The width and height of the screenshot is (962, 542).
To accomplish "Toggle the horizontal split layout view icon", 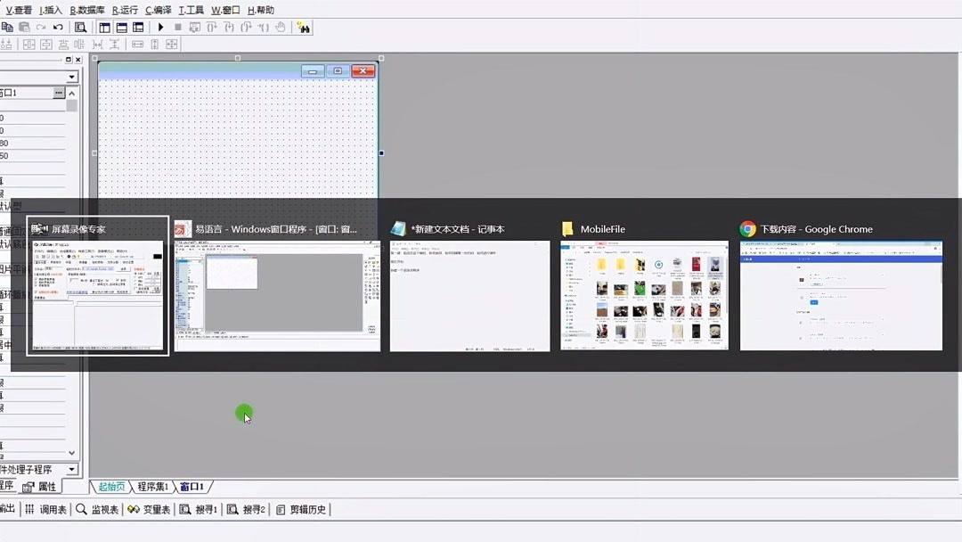I will coord(122,27).
